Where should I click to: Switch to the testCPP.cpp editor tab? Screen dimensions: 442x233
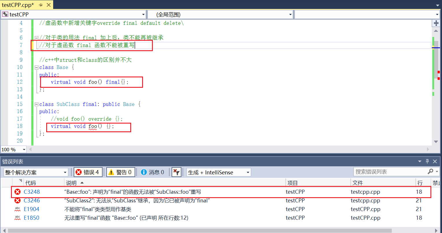[x=17, y=5]
